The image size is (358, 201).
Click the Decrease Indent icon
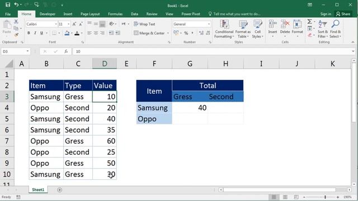[111, 33]
